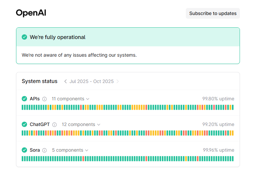Expand Sora 5 components list

(70, 150)
